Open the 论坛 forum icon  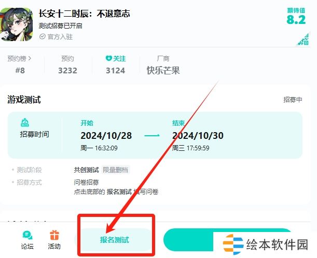[x=27, y=235]
